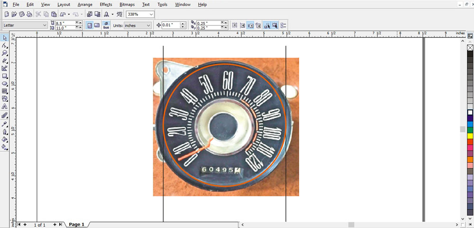Select the Interactive Fill tool
Image resolution: width=474 pixels, height=228 pixels.
(x=5, y=147)
